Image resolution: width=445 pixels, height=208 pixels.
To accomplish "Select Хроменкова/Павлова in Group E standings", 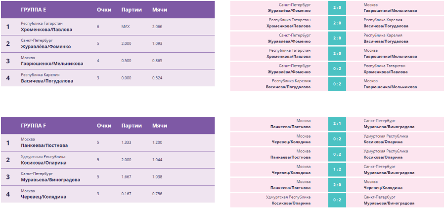I will (46, 30).
